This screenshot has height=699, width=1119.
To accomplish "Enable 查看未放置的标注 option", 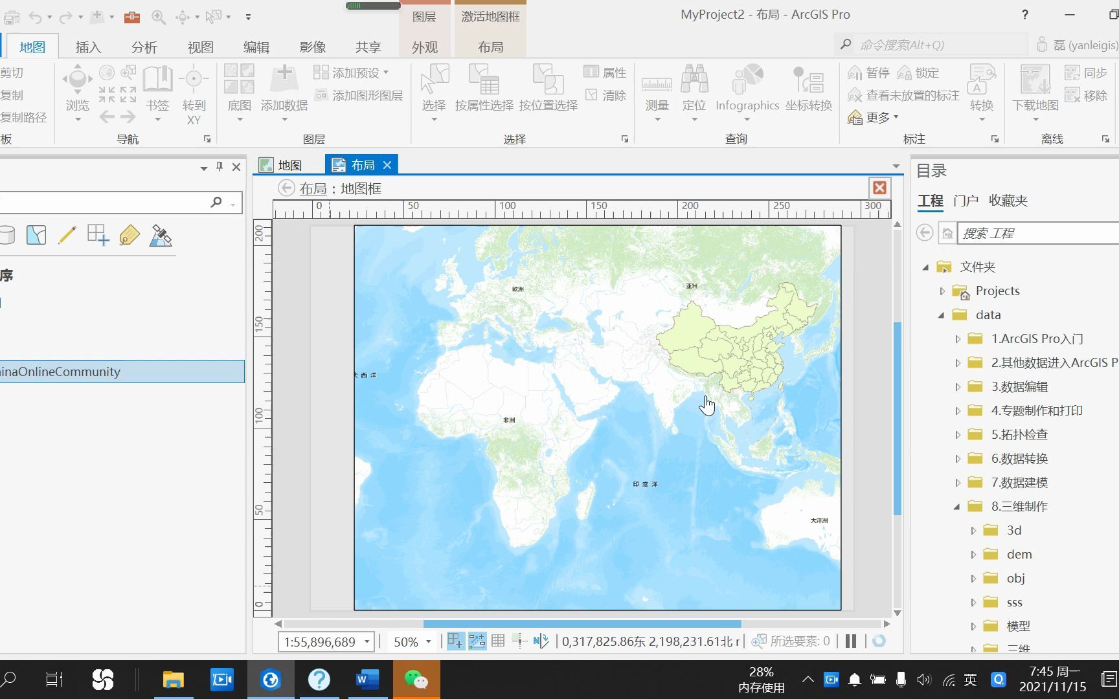I will 901,94.
